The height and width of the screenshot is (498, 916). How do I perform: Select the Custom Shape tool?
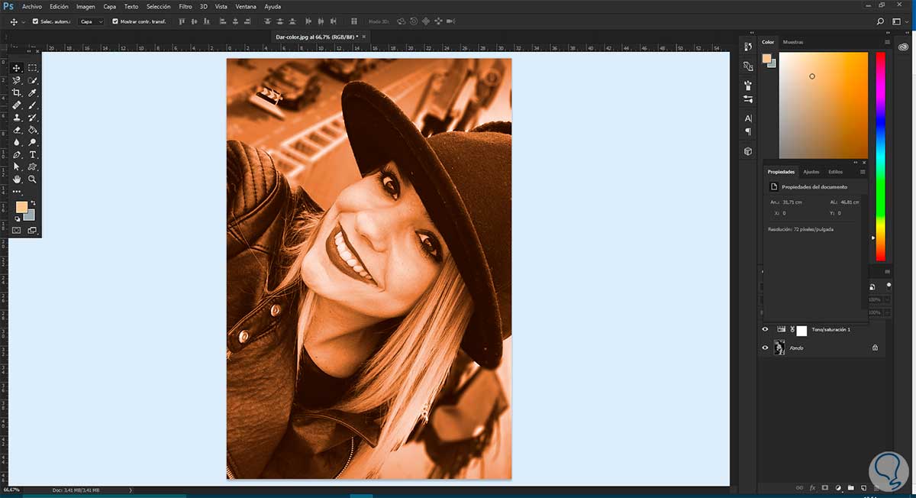click(33, 167)
